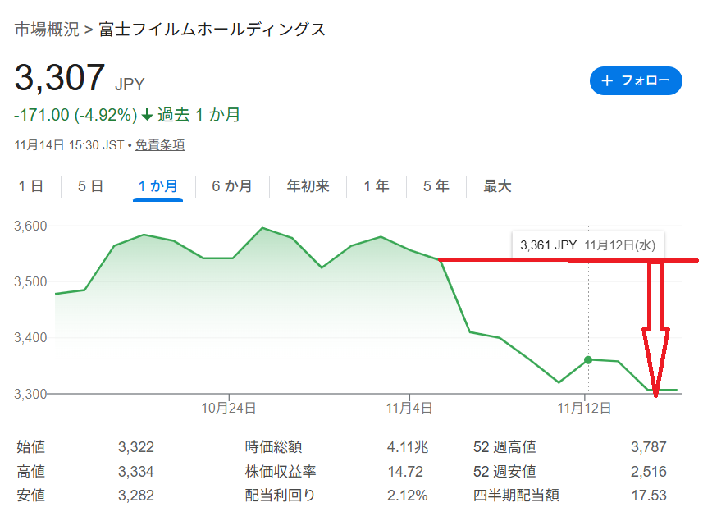Select the 1日 time range tab
The width and height of the screenshot is (703, 521).
coord(31,186)
